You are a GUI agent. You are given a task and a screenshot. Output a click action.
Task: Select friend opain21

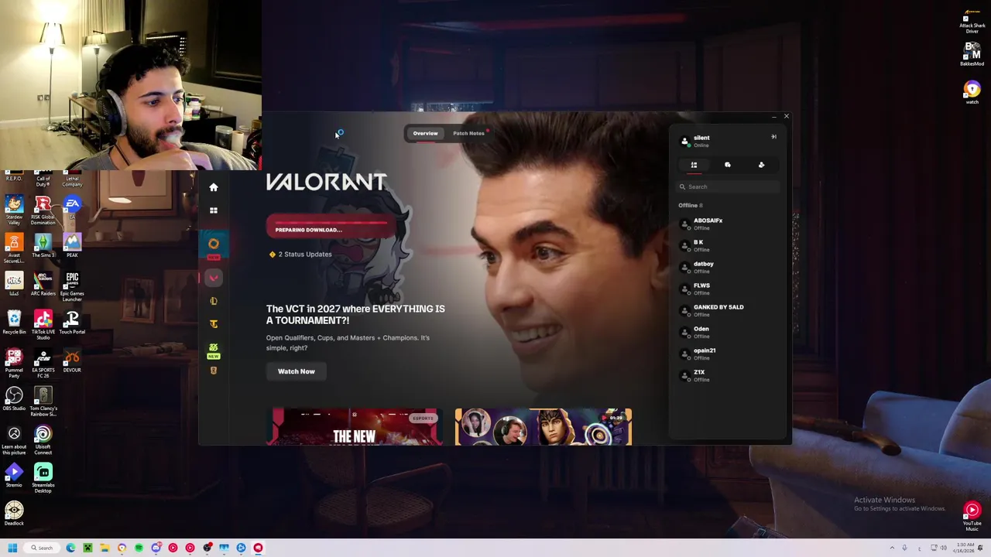tap(728, 354)
